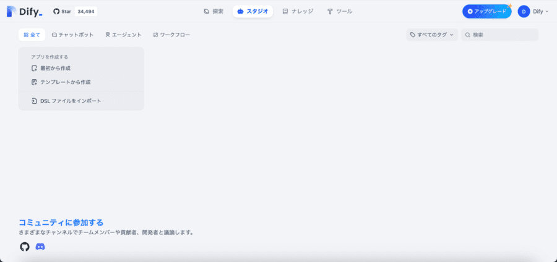557x262 pixels.
Task: Click the community description sentence さまざまなチャンネルで
Action: pyautogui.click(x=106, y=232)
